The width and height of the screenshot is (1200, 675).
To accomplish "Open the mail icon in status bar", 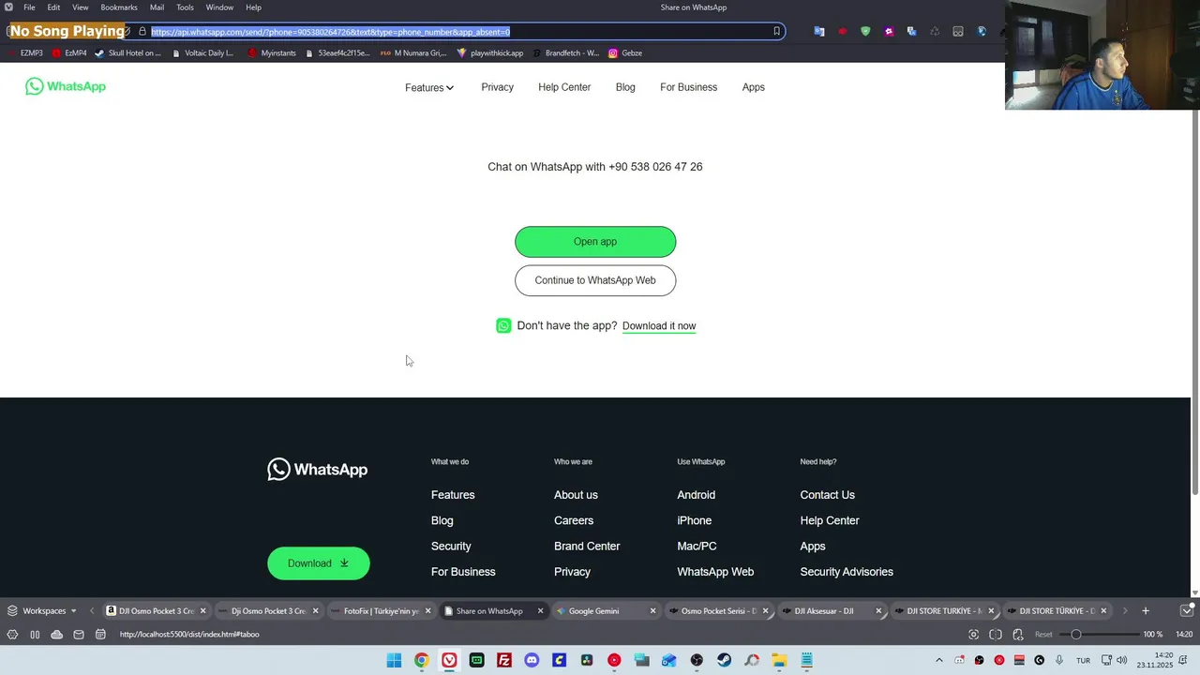I will (79, 635).
